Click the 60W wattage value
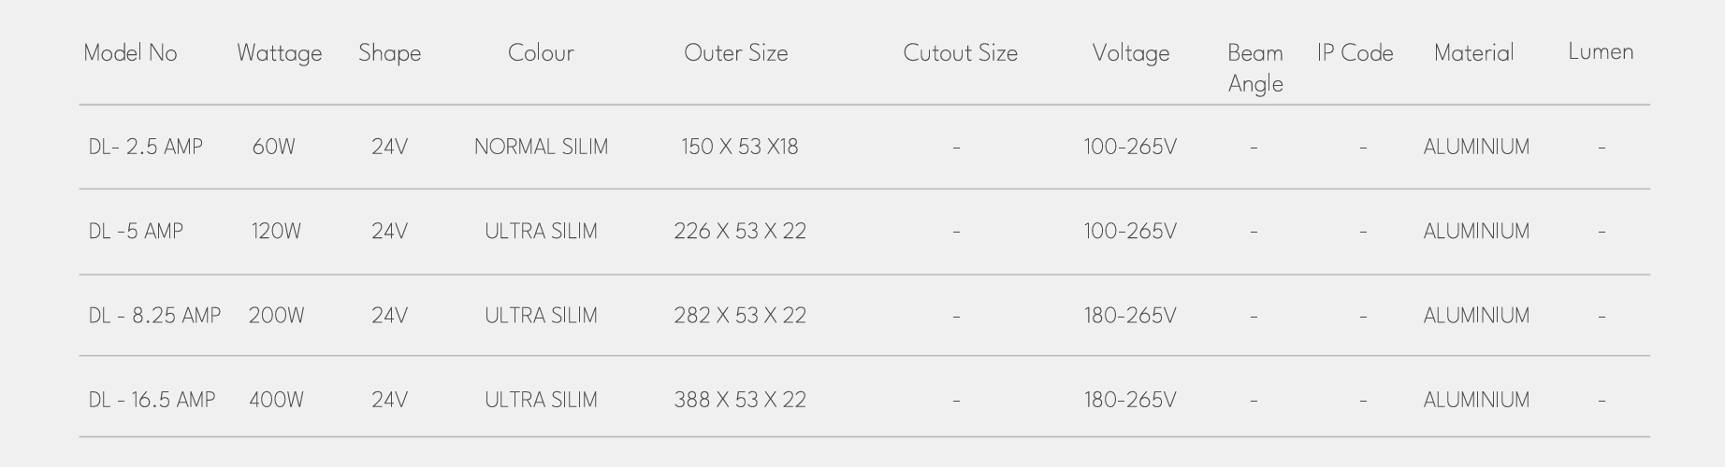The height and width of the screenshot is (467, 1725). pyautogui.click(x=273, y=147)
